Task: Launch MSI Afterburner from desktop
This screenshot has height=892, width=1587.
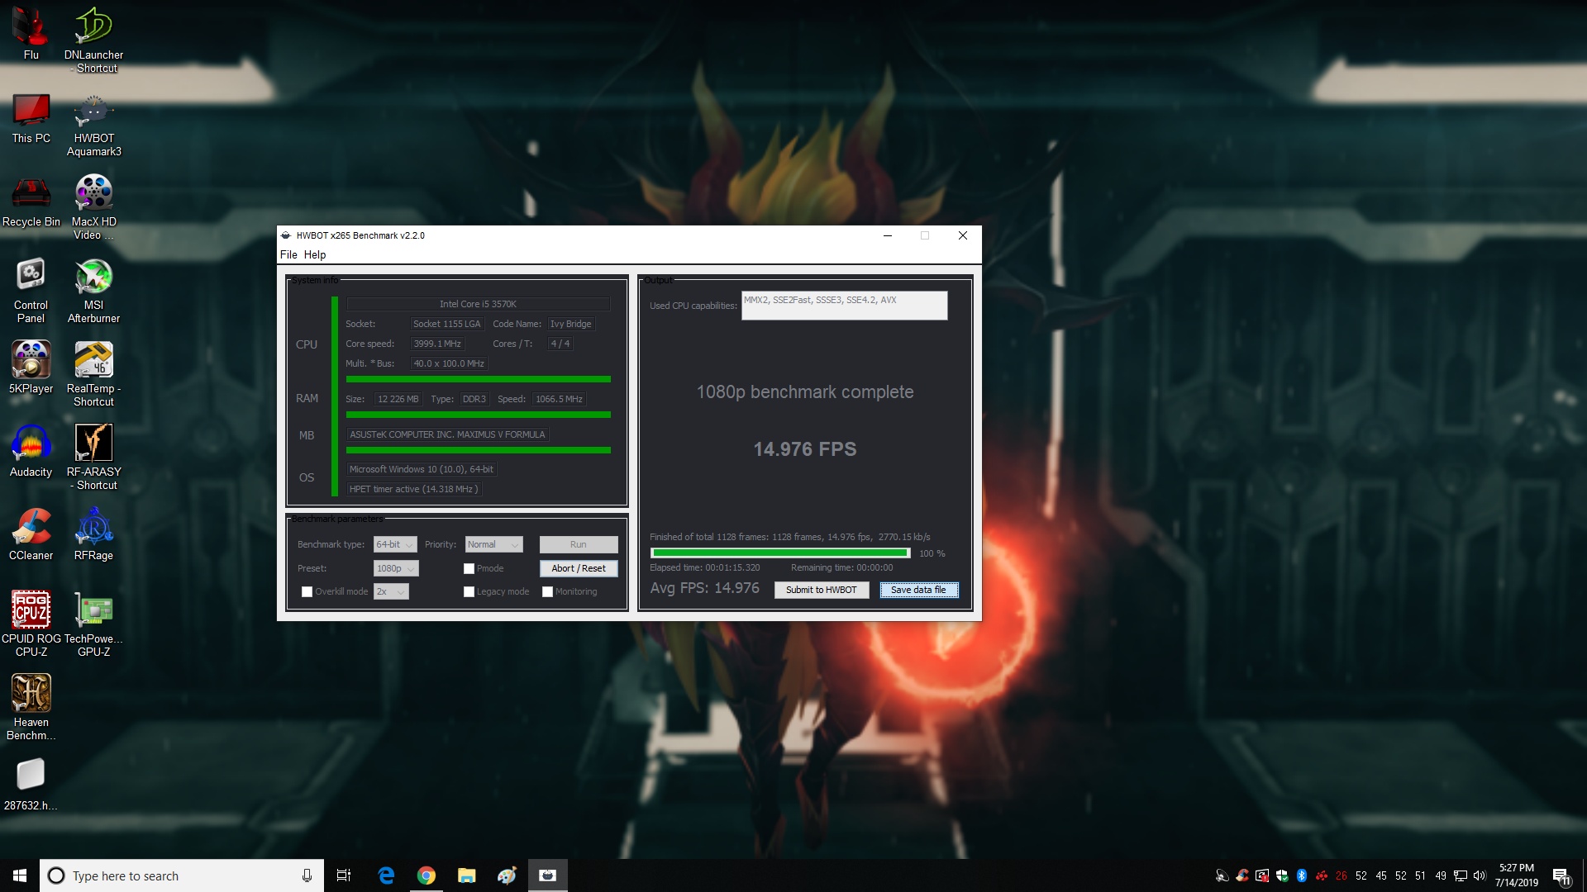Action: tap(93, 291)
